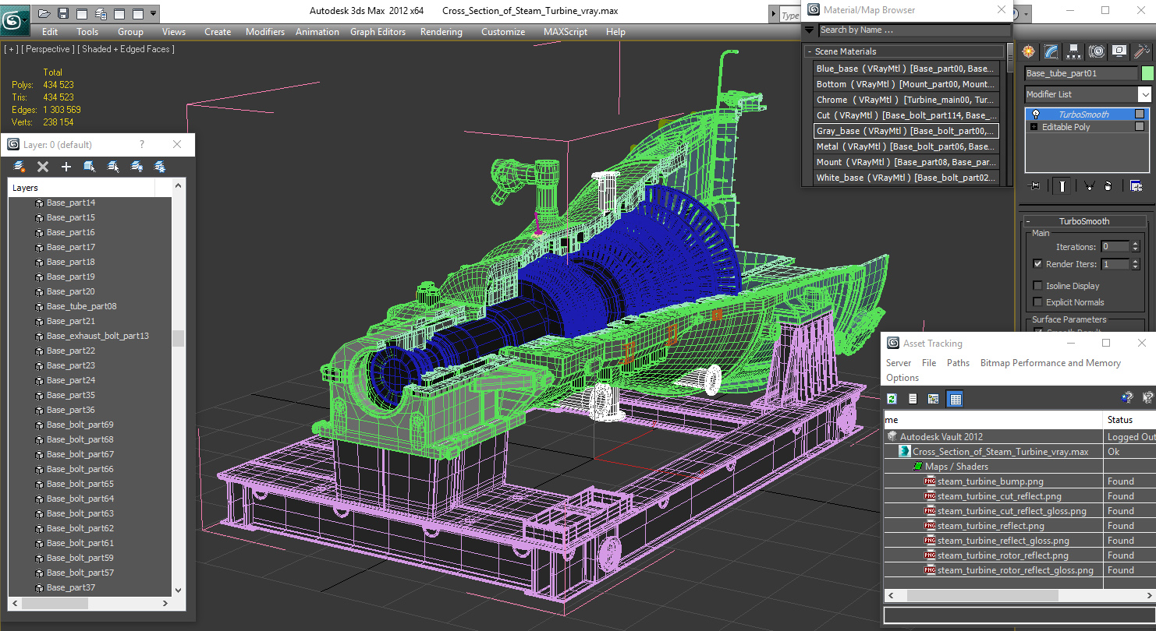Hide/unhide all layers icon in Layer dialog
The image size is (1156, 631).
(x=137, y=167)
